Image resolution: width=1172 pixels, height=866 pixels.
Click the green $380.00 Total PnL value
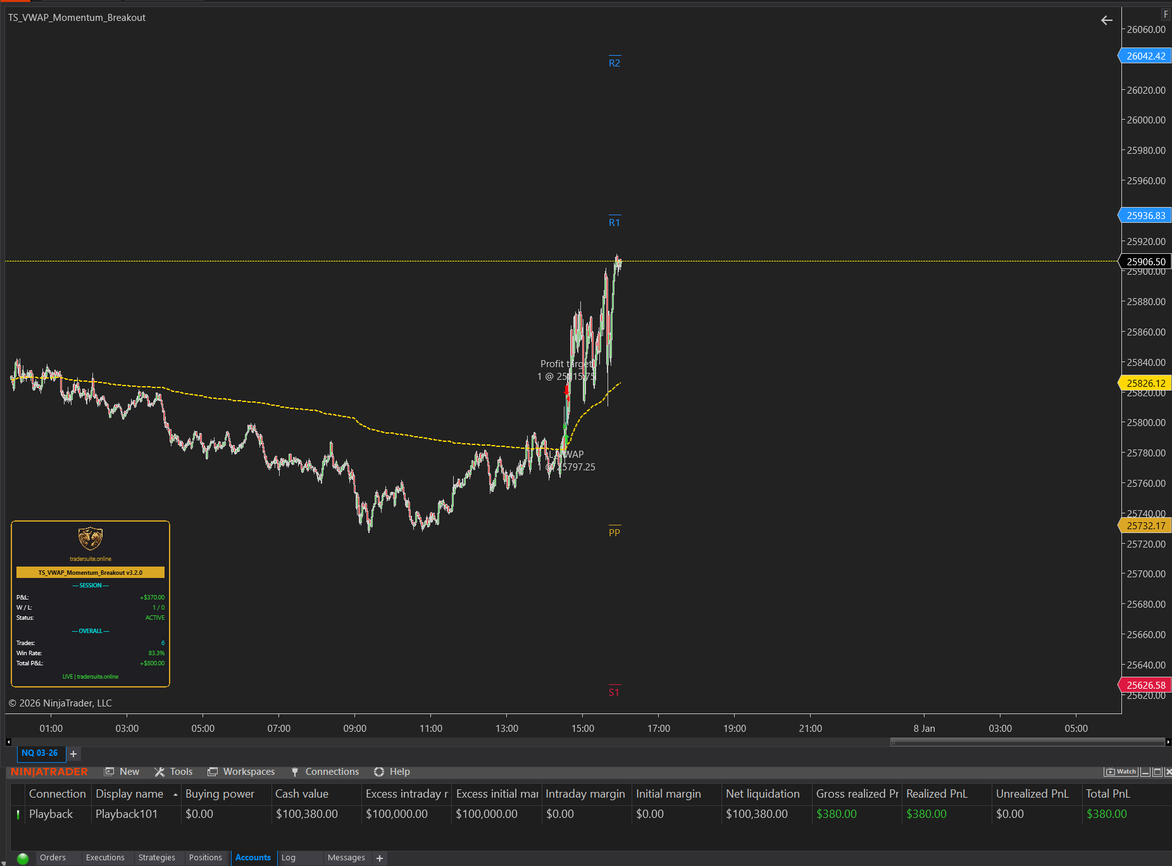click(1107, 814)
